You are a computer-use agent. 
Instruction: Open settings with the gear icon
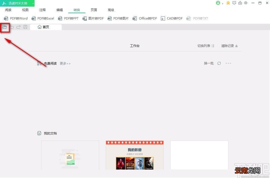pos(246,3)
